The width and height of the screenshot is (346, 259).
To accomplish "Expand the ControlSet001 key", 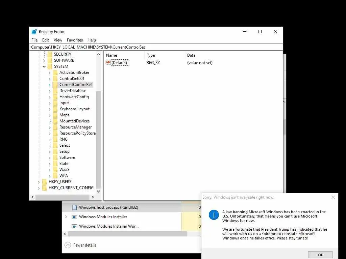I will pyautogui.click(x=49, y=79).
